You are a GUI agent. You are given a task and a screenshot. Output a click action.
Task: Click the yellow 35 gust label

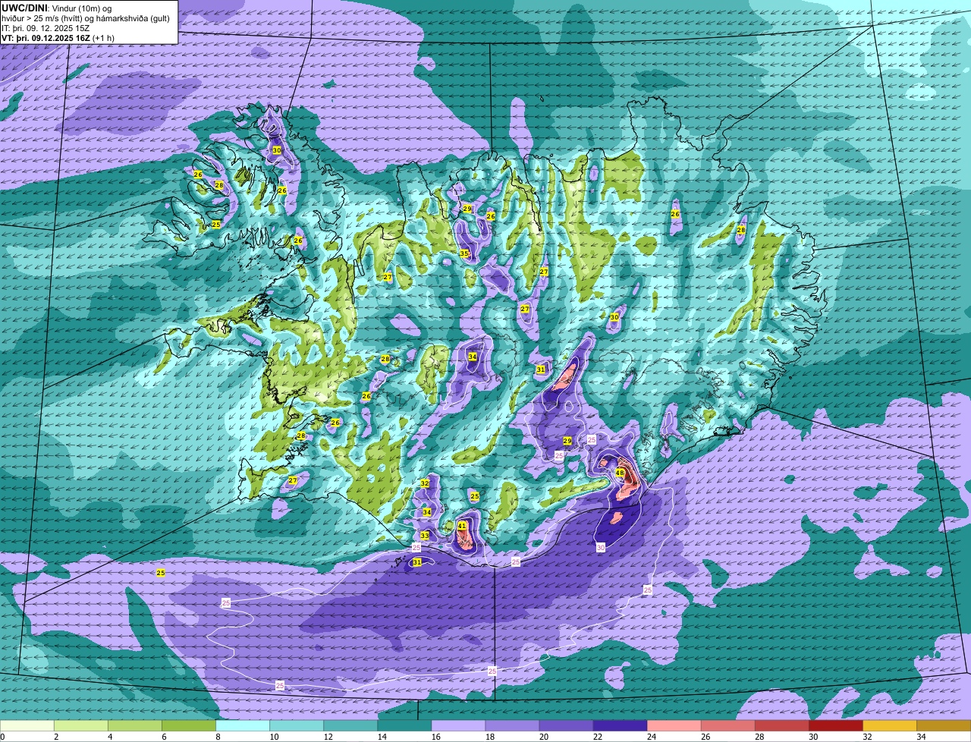(464, 253)
